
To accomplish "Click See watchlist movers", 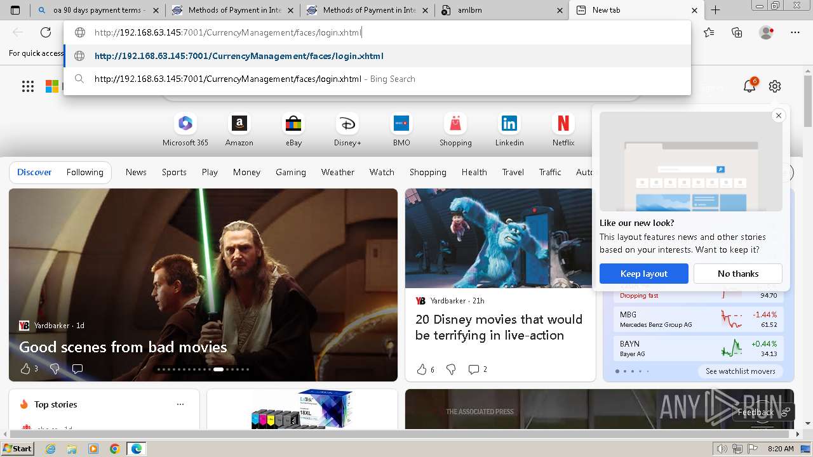I will (741, 371).
